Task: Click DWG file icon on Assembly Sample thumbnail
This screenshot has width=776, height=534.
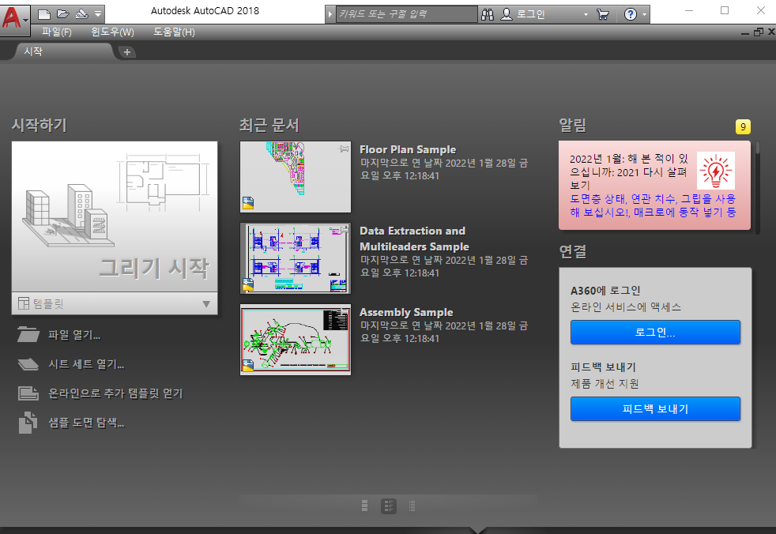Action: pyautogui.click(x=248, y=366)
